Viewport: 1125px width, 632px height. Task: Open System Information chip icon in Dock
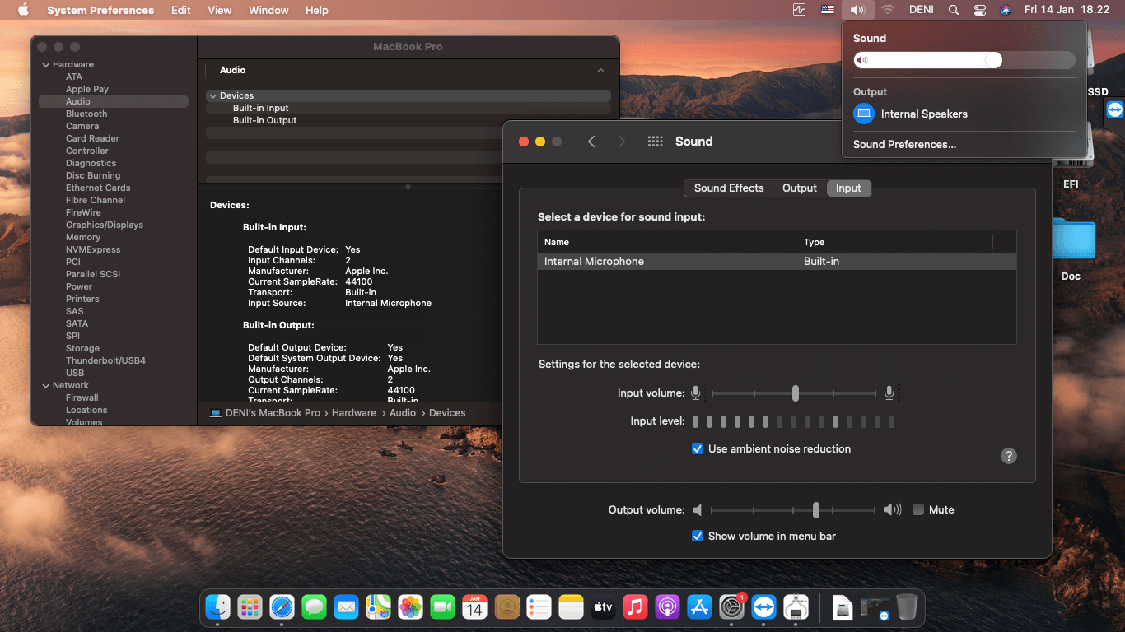coord(796,607)
